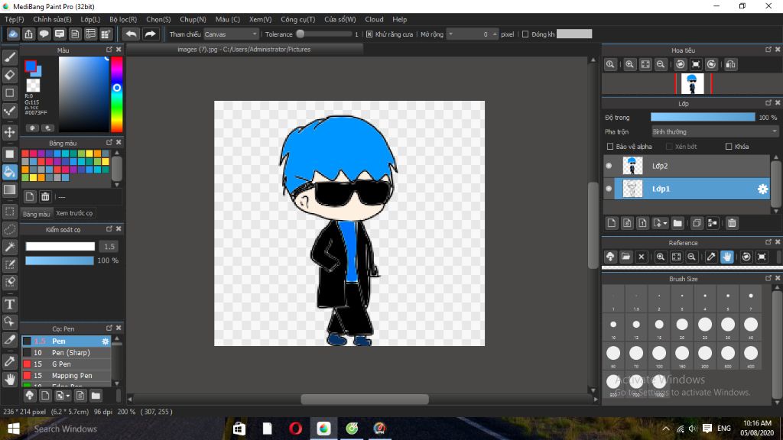Zoom in on the Navigator panel
This screenshot has width=783, height=440.
[630, 64]
